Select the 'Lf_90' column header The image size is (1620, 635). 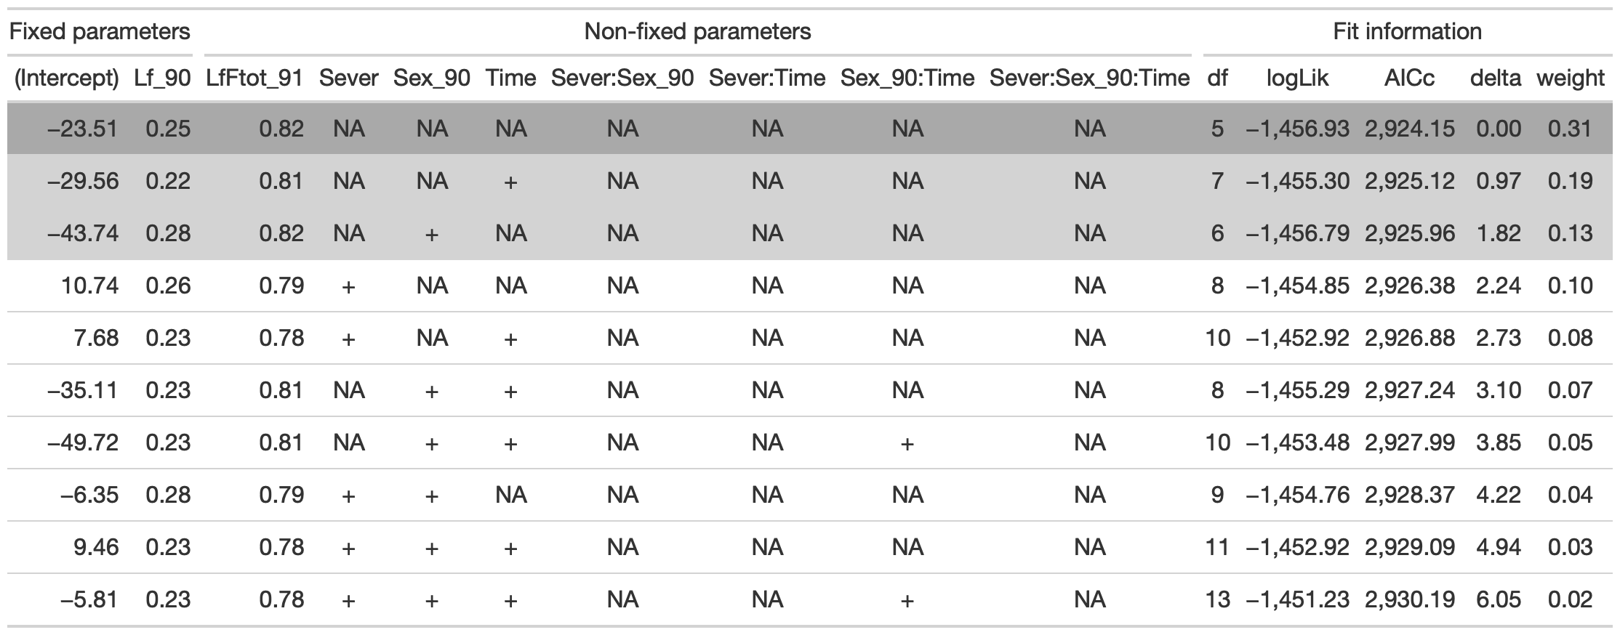pyautogui.click(x=162, y=78)
